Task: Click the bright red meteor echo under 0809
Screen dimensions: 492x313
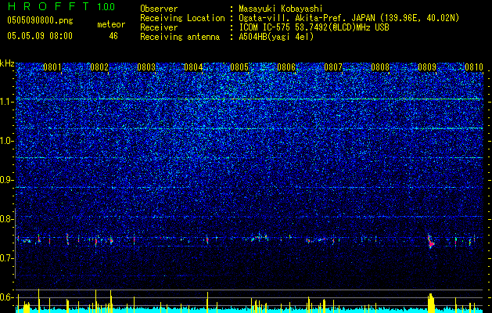Action: click(x=431, y=243)
